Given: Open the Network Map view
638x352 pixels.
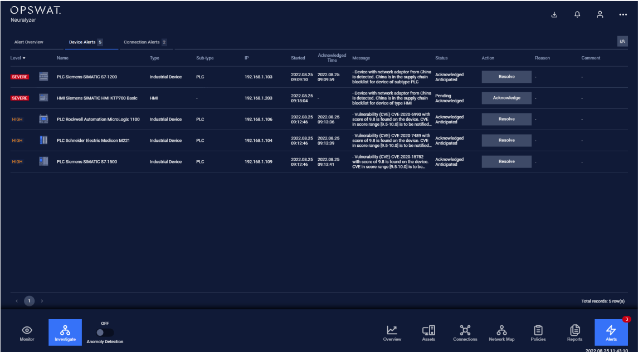Looking at the screenshot, I should (x=501, y=333).
